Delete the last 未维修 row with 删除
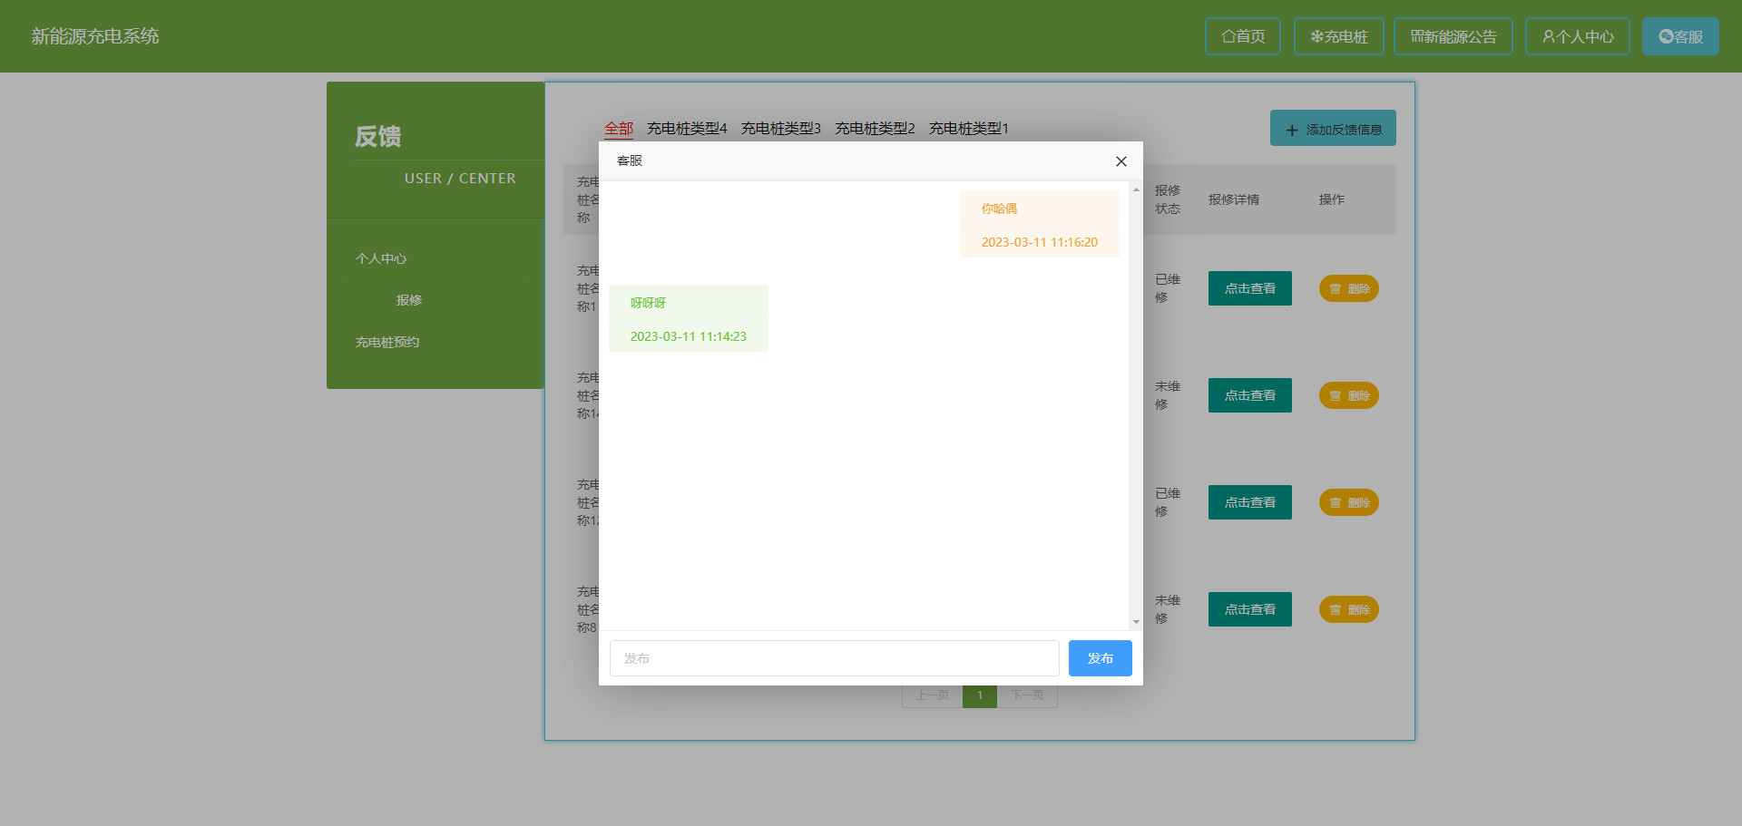Screen dimensions: 1742x826 pos(1348,609)
